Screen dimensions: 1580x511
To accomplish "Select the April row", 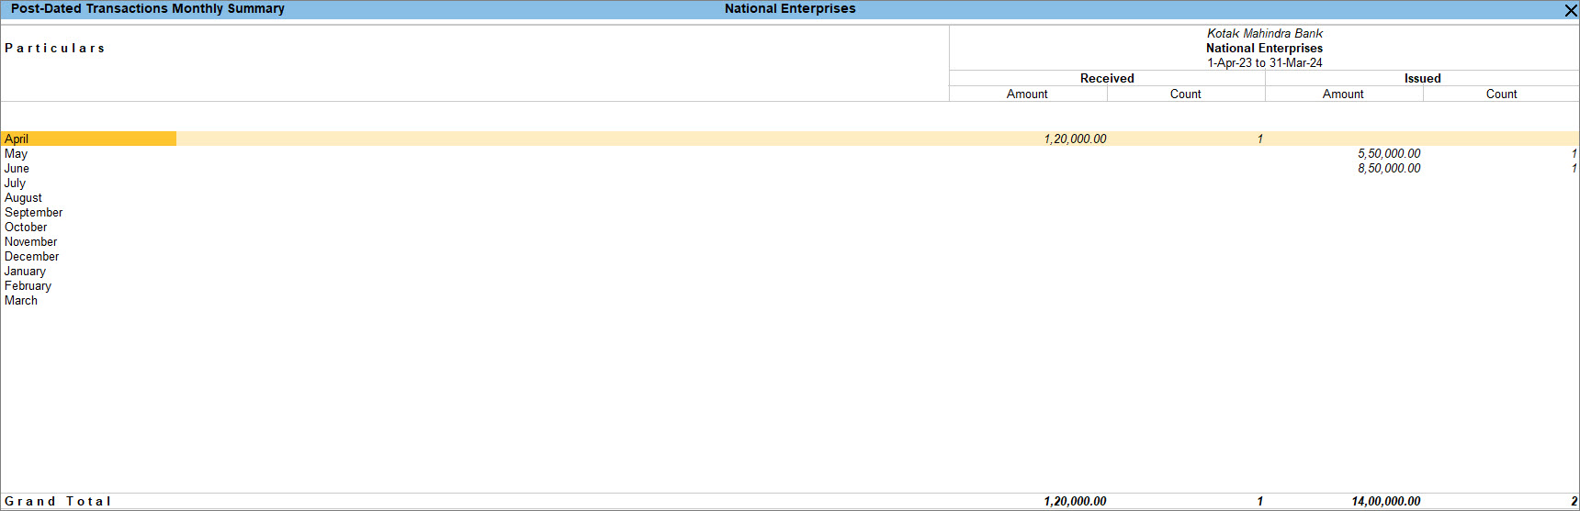I will pos(790,139).
